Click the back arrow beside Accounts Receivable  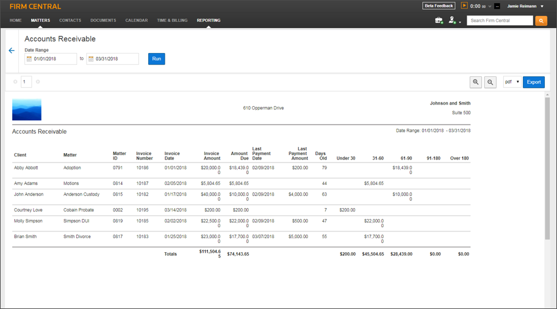(x=12, y=51)
